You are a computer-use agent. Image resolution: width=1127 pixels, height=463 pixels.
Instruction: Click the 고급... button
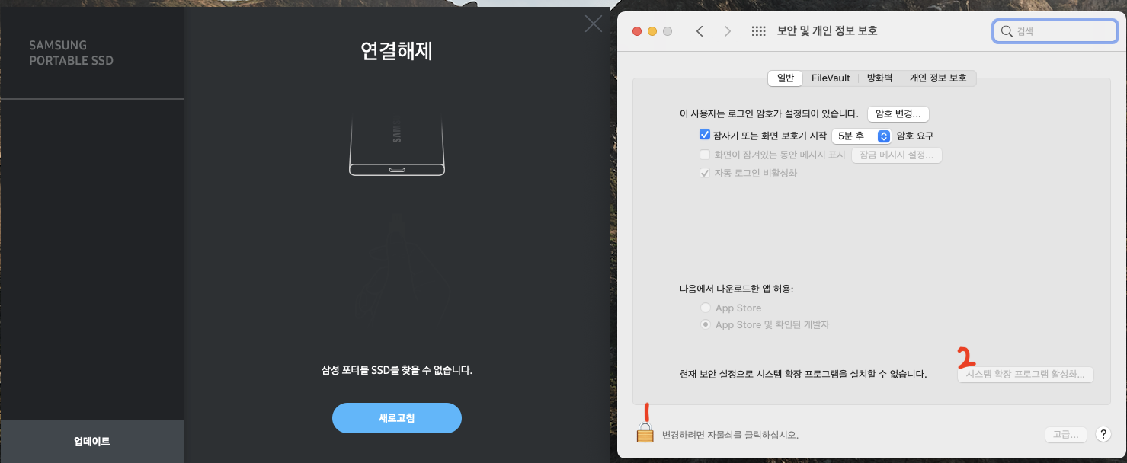pyautogui.click(x=1065, y=435)
